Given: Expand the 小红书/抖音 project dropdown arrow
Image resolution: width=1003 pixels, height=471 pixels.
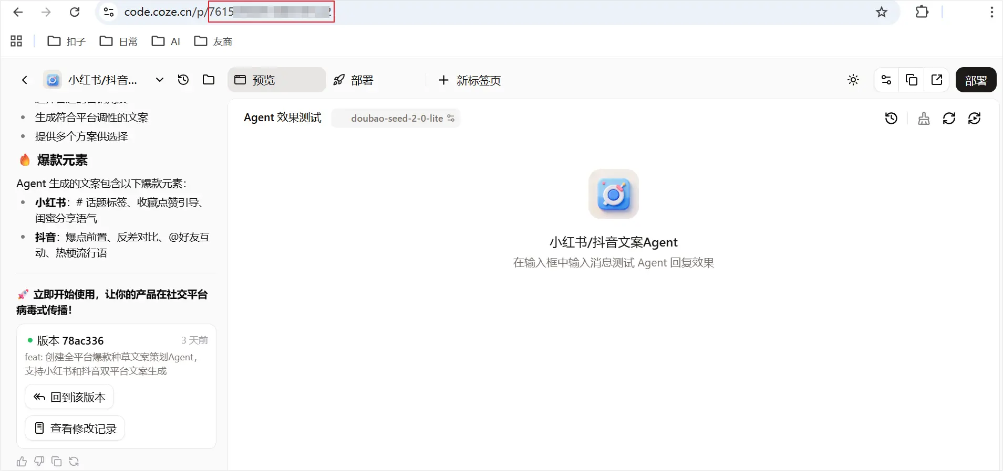Looking at the screenshot, I should coord(160,80).
